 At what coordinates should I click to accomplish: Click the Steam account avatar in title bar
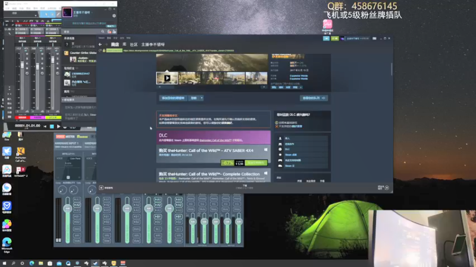pyautogui.click(x=343, y=39)
